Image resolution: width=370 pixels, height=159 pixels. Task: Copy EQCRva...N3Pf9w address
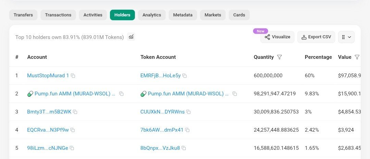click(x=73, y=130)
